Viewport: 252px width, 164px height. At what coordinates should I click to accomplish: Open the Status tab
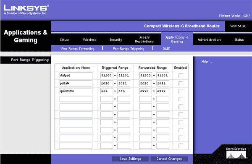pos(239,39)
